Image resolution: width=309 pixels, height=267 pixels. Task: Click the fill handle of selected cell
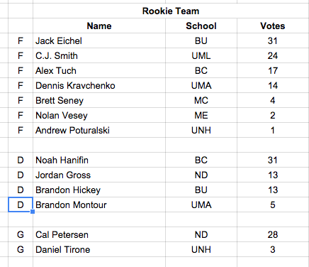tap(33, 212)
